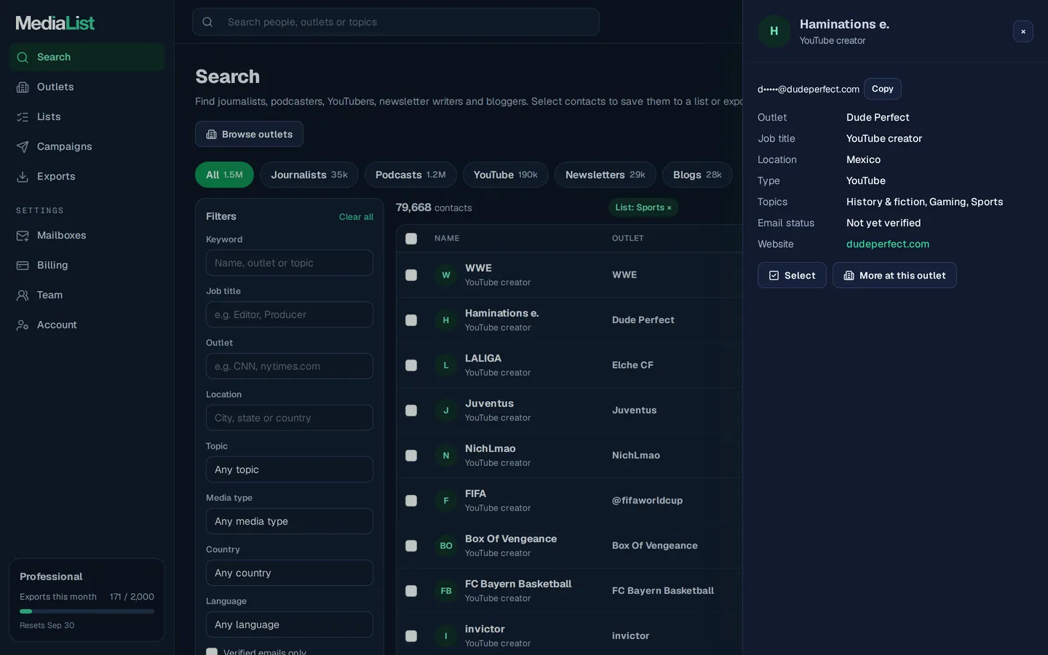This screenshot has height=655, width=1048.
Task: Open the Country dropdown
Action: pos(290,573)
